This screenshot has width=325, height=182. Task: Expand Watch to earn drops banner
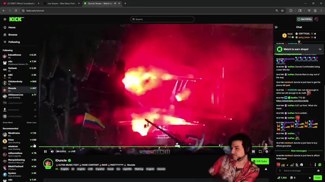[320, 49]
